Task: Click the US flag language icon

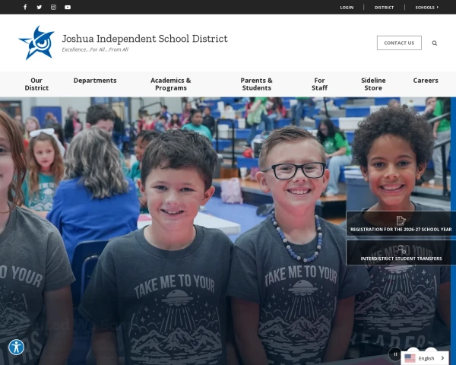Action: coord(410,358)
